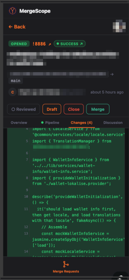
Task: Toggle the Reviewed state
Action: [x=23, y=109]
